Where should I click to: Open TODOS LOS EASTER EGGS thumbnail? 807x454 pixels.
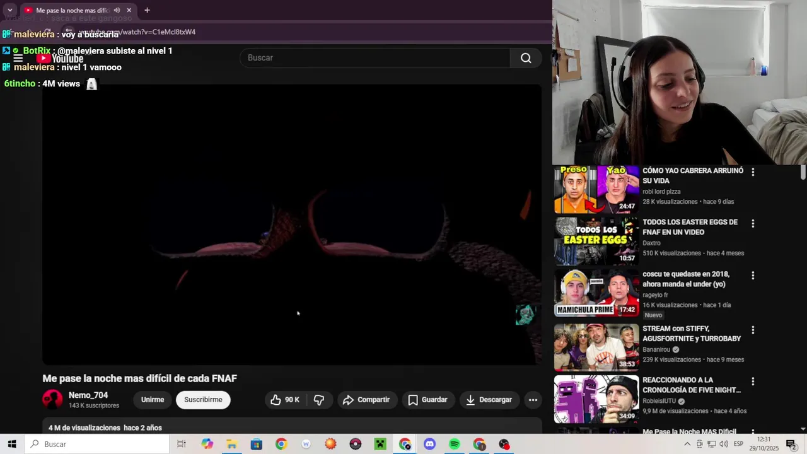click(596, 241)
